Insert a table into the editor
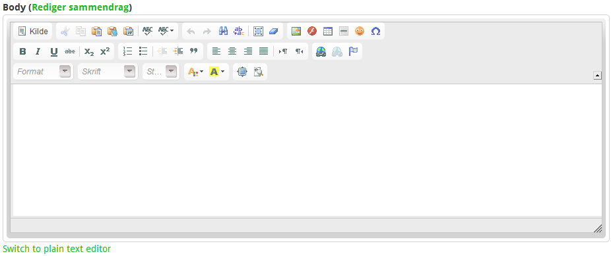 [328, 31]
